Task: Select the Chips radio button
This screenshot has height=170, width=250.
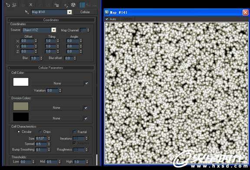Action: click(x=40, y=132)
